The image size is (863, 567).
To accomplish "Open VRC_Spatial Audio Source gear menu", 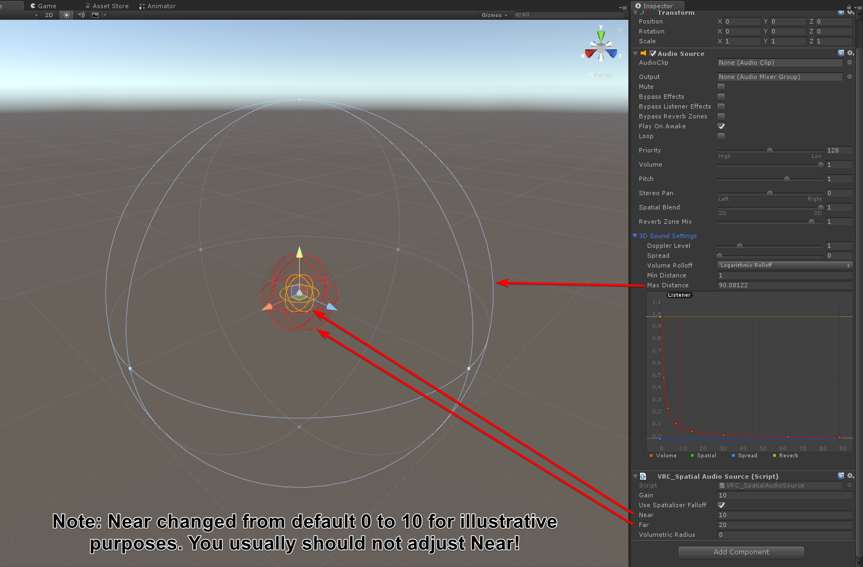I will point(850,476).
